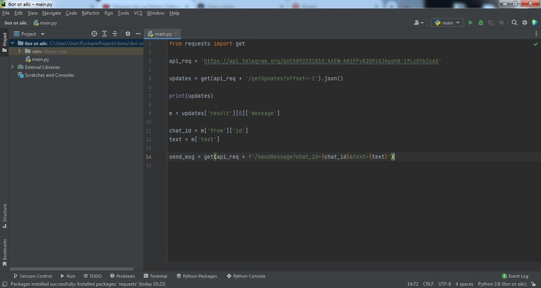Close the main.py editor tab
Viewport: 541px width, 288px height.
pos(176,34)
